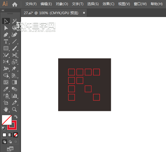The height and width of the screenshot is (152, 166).
Task: Select the Gradient tool
Action: tap(14, 82)
